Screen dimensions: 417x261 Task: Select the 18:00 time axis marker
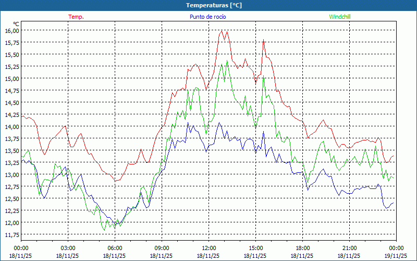click(302, 248)
